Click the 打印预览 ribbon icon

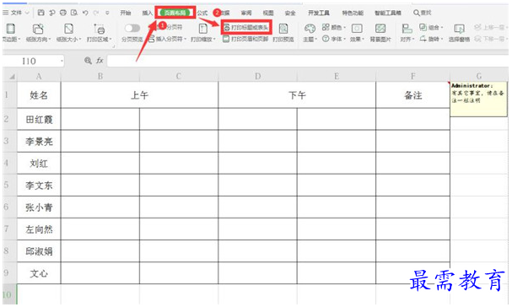pyautogui.click(x=283, y=33)
